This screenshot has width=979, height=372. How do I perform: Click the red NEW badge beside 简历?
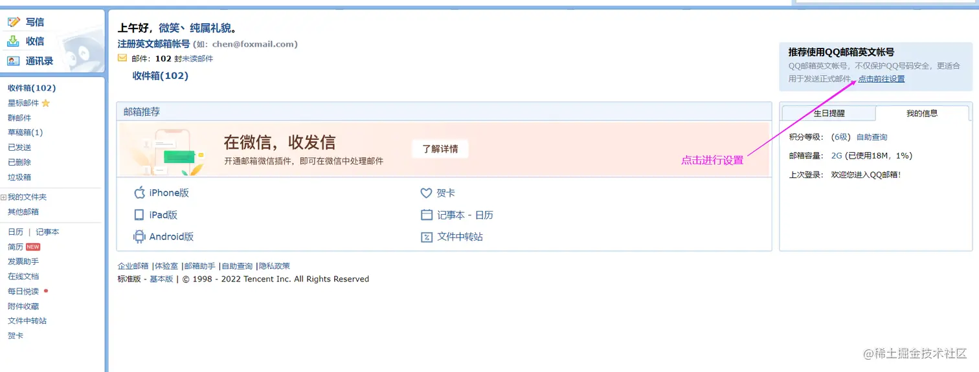point(33,246)
